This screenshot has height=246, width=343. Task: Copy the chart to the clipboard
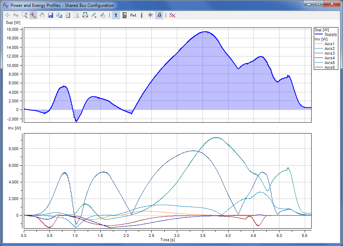[59, 15]
